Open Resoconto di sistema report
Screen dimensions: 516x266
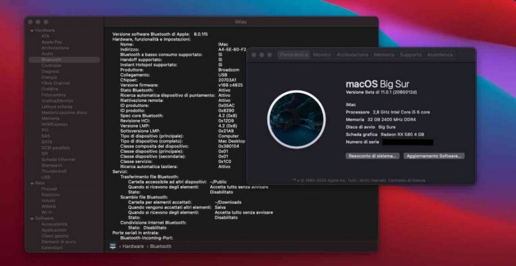373,156
